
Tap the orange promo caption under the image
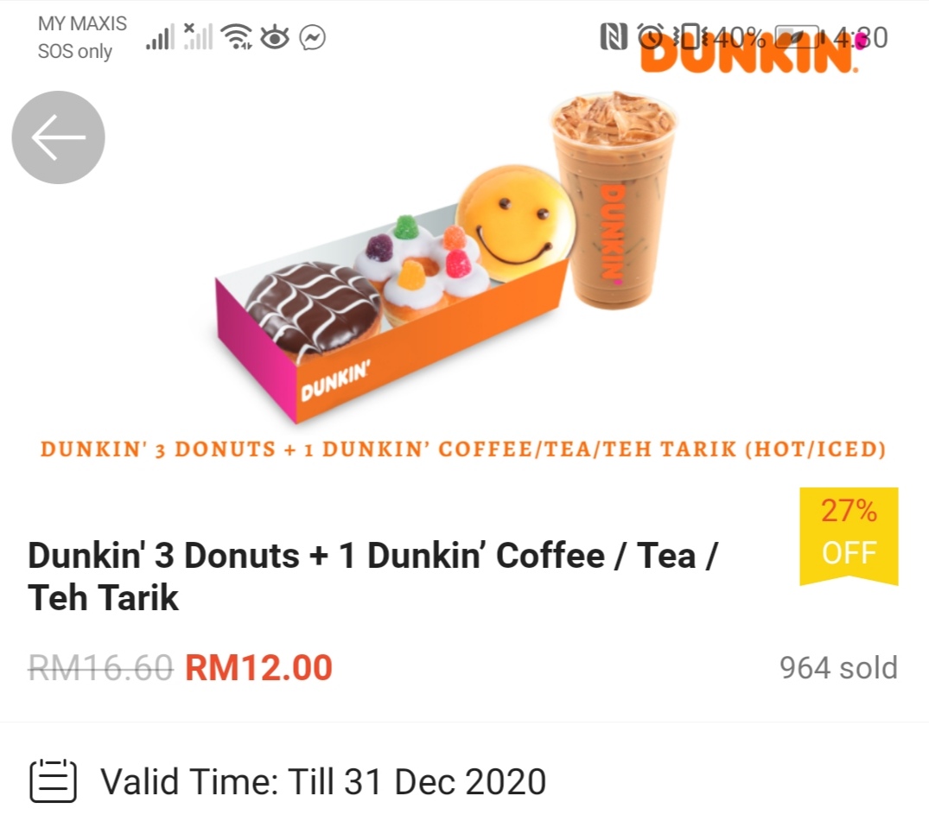click(x=463, y=449)
